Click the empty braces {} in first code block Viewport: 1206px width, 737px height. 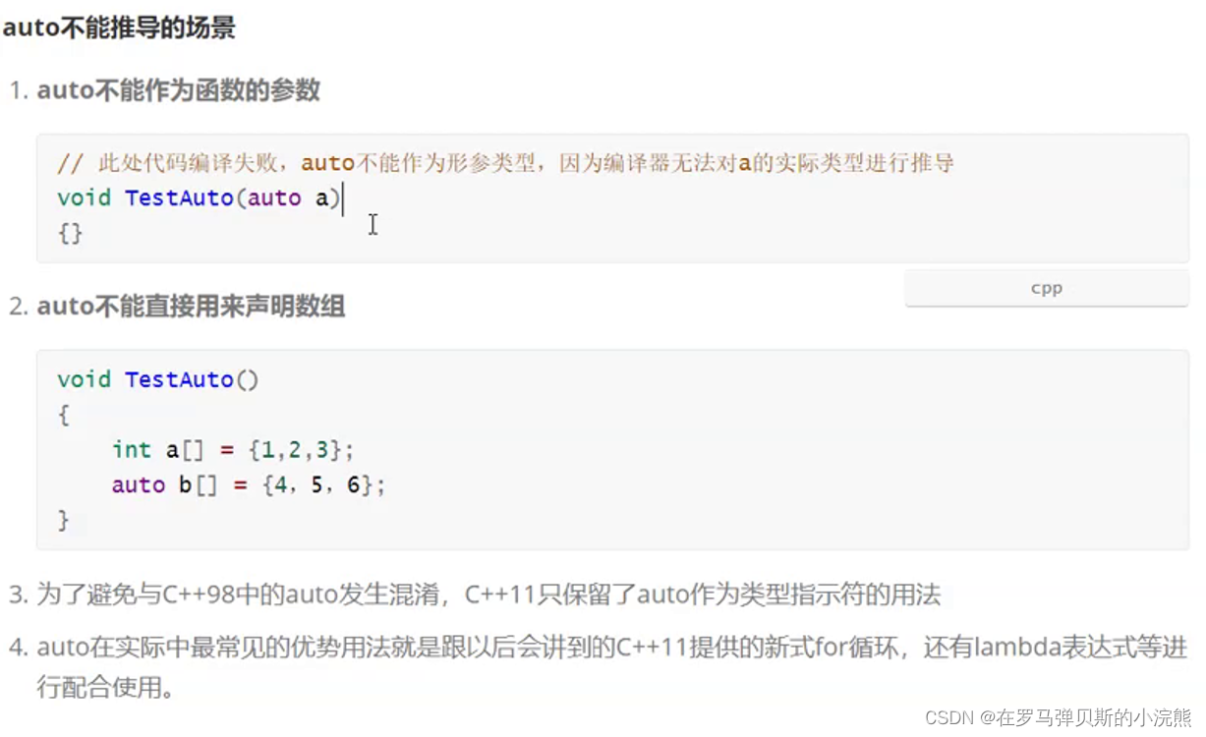point(70,234)
